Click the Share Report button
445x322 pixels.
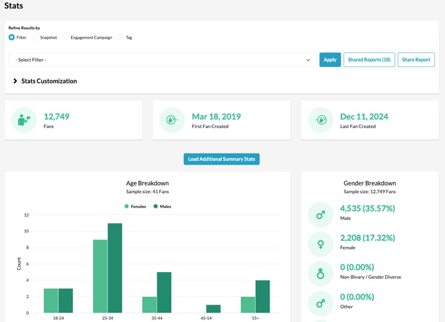click(x=416, y=60)
